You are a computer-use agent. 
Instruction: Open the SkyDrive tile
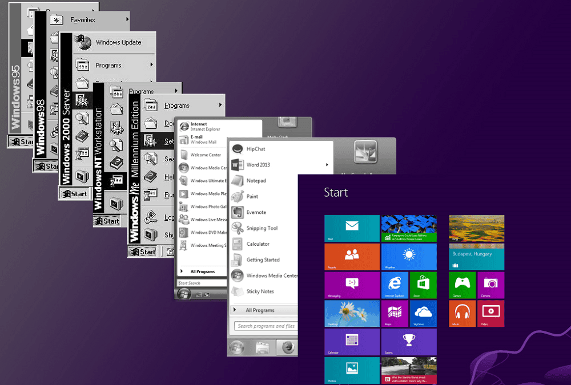click(x=423, y=313)
